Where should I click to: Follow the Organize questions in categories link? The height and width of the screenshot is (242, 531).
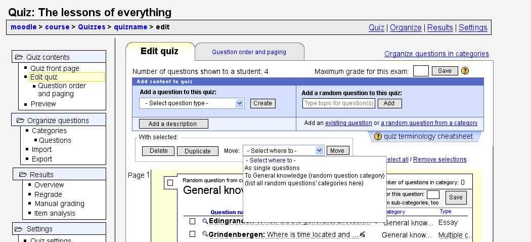point(436,54)
